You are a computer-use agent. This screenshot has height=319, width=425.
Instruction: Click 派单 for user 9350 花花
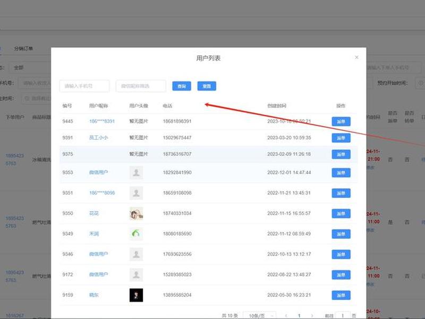[341, 214]
